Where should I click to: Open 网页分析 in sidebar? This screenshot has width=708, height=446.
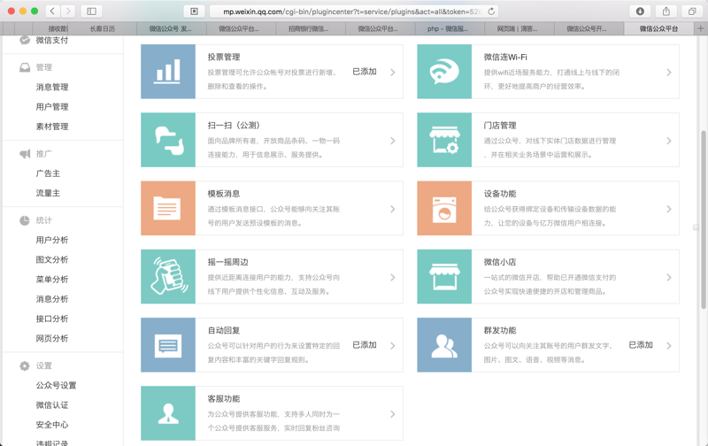52,339
